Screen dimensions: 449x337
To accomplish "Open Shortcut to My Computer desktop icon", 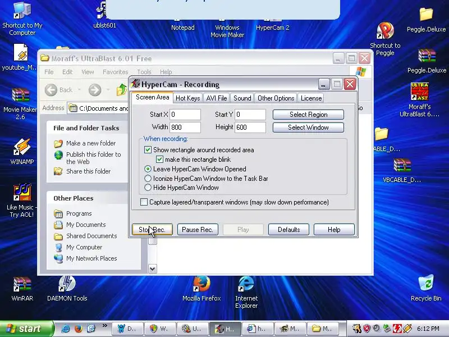I will point(22,19).
